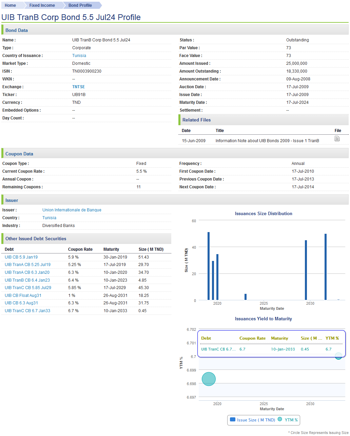Open TNTSE exchange link
Image resolution: width=350 pixels, height=436 pixels.
point(78,87)
